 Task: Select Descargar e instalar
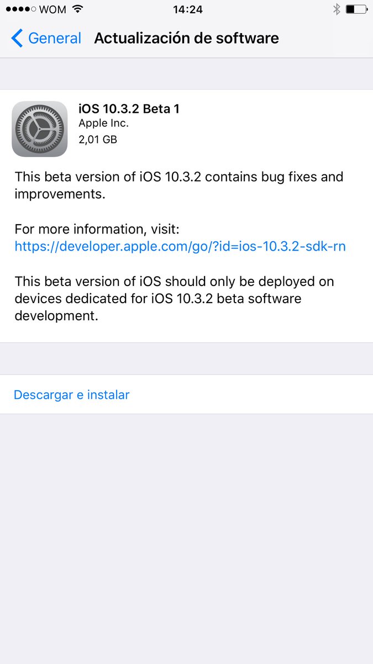click(186, 395)
